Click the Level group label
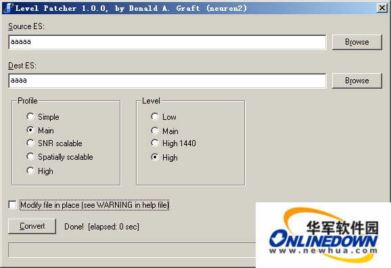Viewport: 391px width, 268px height. [151, 101]
